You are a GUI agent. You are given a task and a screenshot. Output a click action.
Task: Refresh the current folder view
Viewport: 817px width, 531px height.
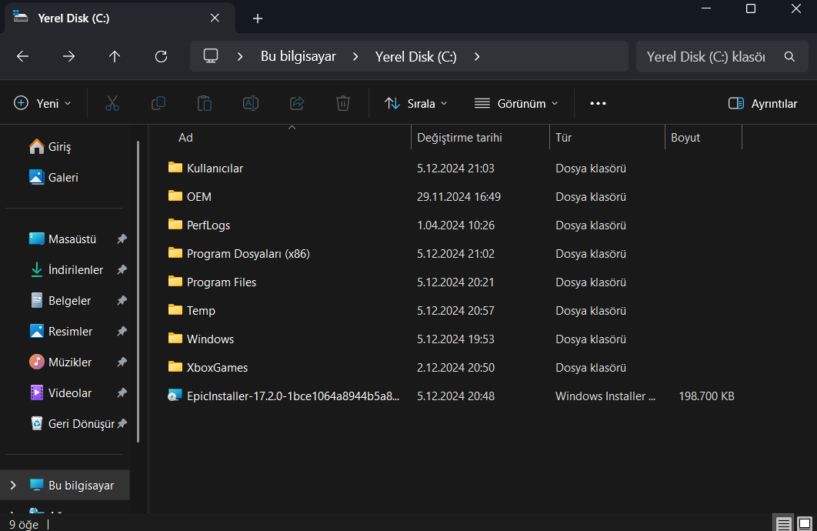161,56
